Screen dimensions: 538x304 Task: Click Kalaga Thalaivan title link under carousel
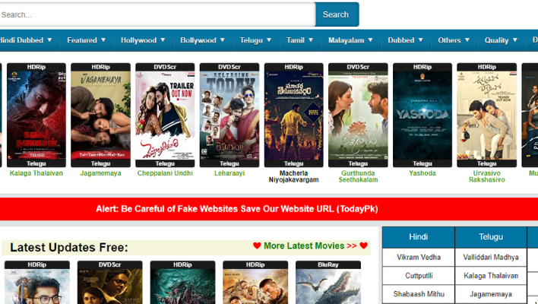pyautogui.click(x=36, y=173)
